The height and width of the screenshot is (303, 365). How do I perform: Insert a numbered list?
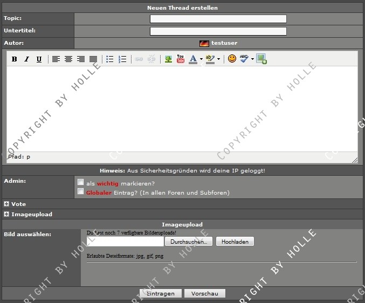pos(122,59)
